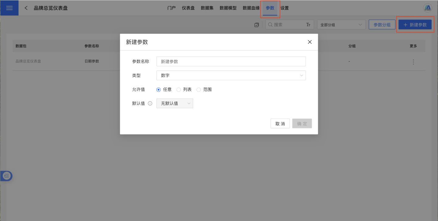Screen dimensions: 438x221
Task: Open the three-dot more menu for 日期参数
Action: pyautogui.click(x=413, y=62)
